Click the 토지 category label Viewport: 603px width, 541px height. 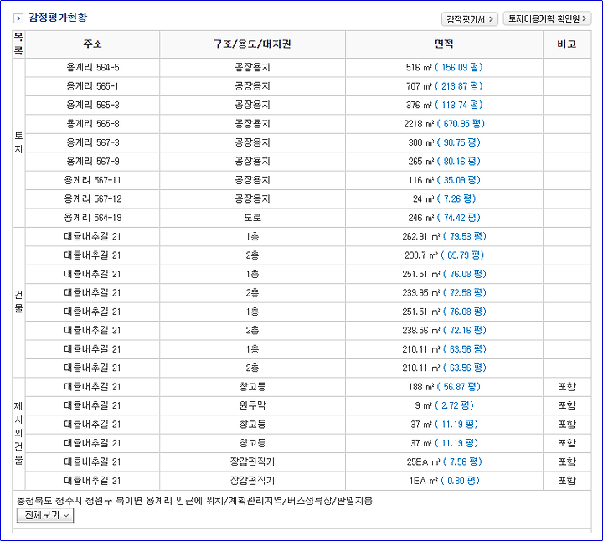18,142
